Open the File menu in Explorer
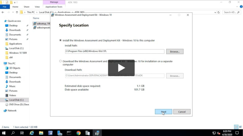Screen dimensions: 243x136 [5, 7]
